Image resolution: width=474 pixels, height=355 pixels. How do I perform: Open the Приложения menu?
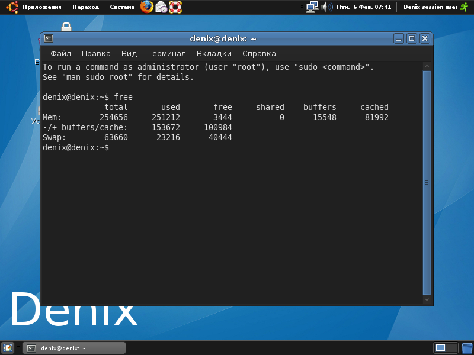[x=41, y=7]
